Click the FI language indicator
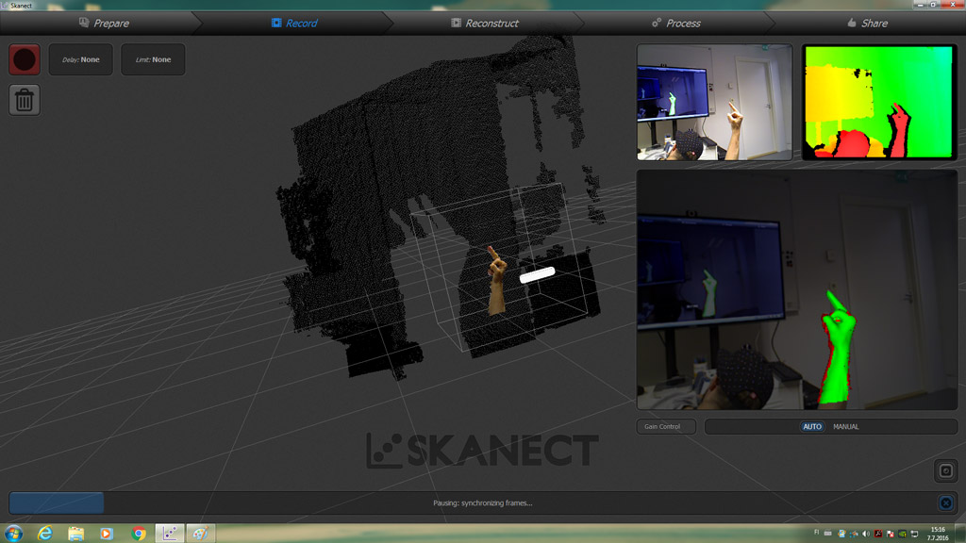The height and width of the screenshot is (543, 966). pos(816,532)
